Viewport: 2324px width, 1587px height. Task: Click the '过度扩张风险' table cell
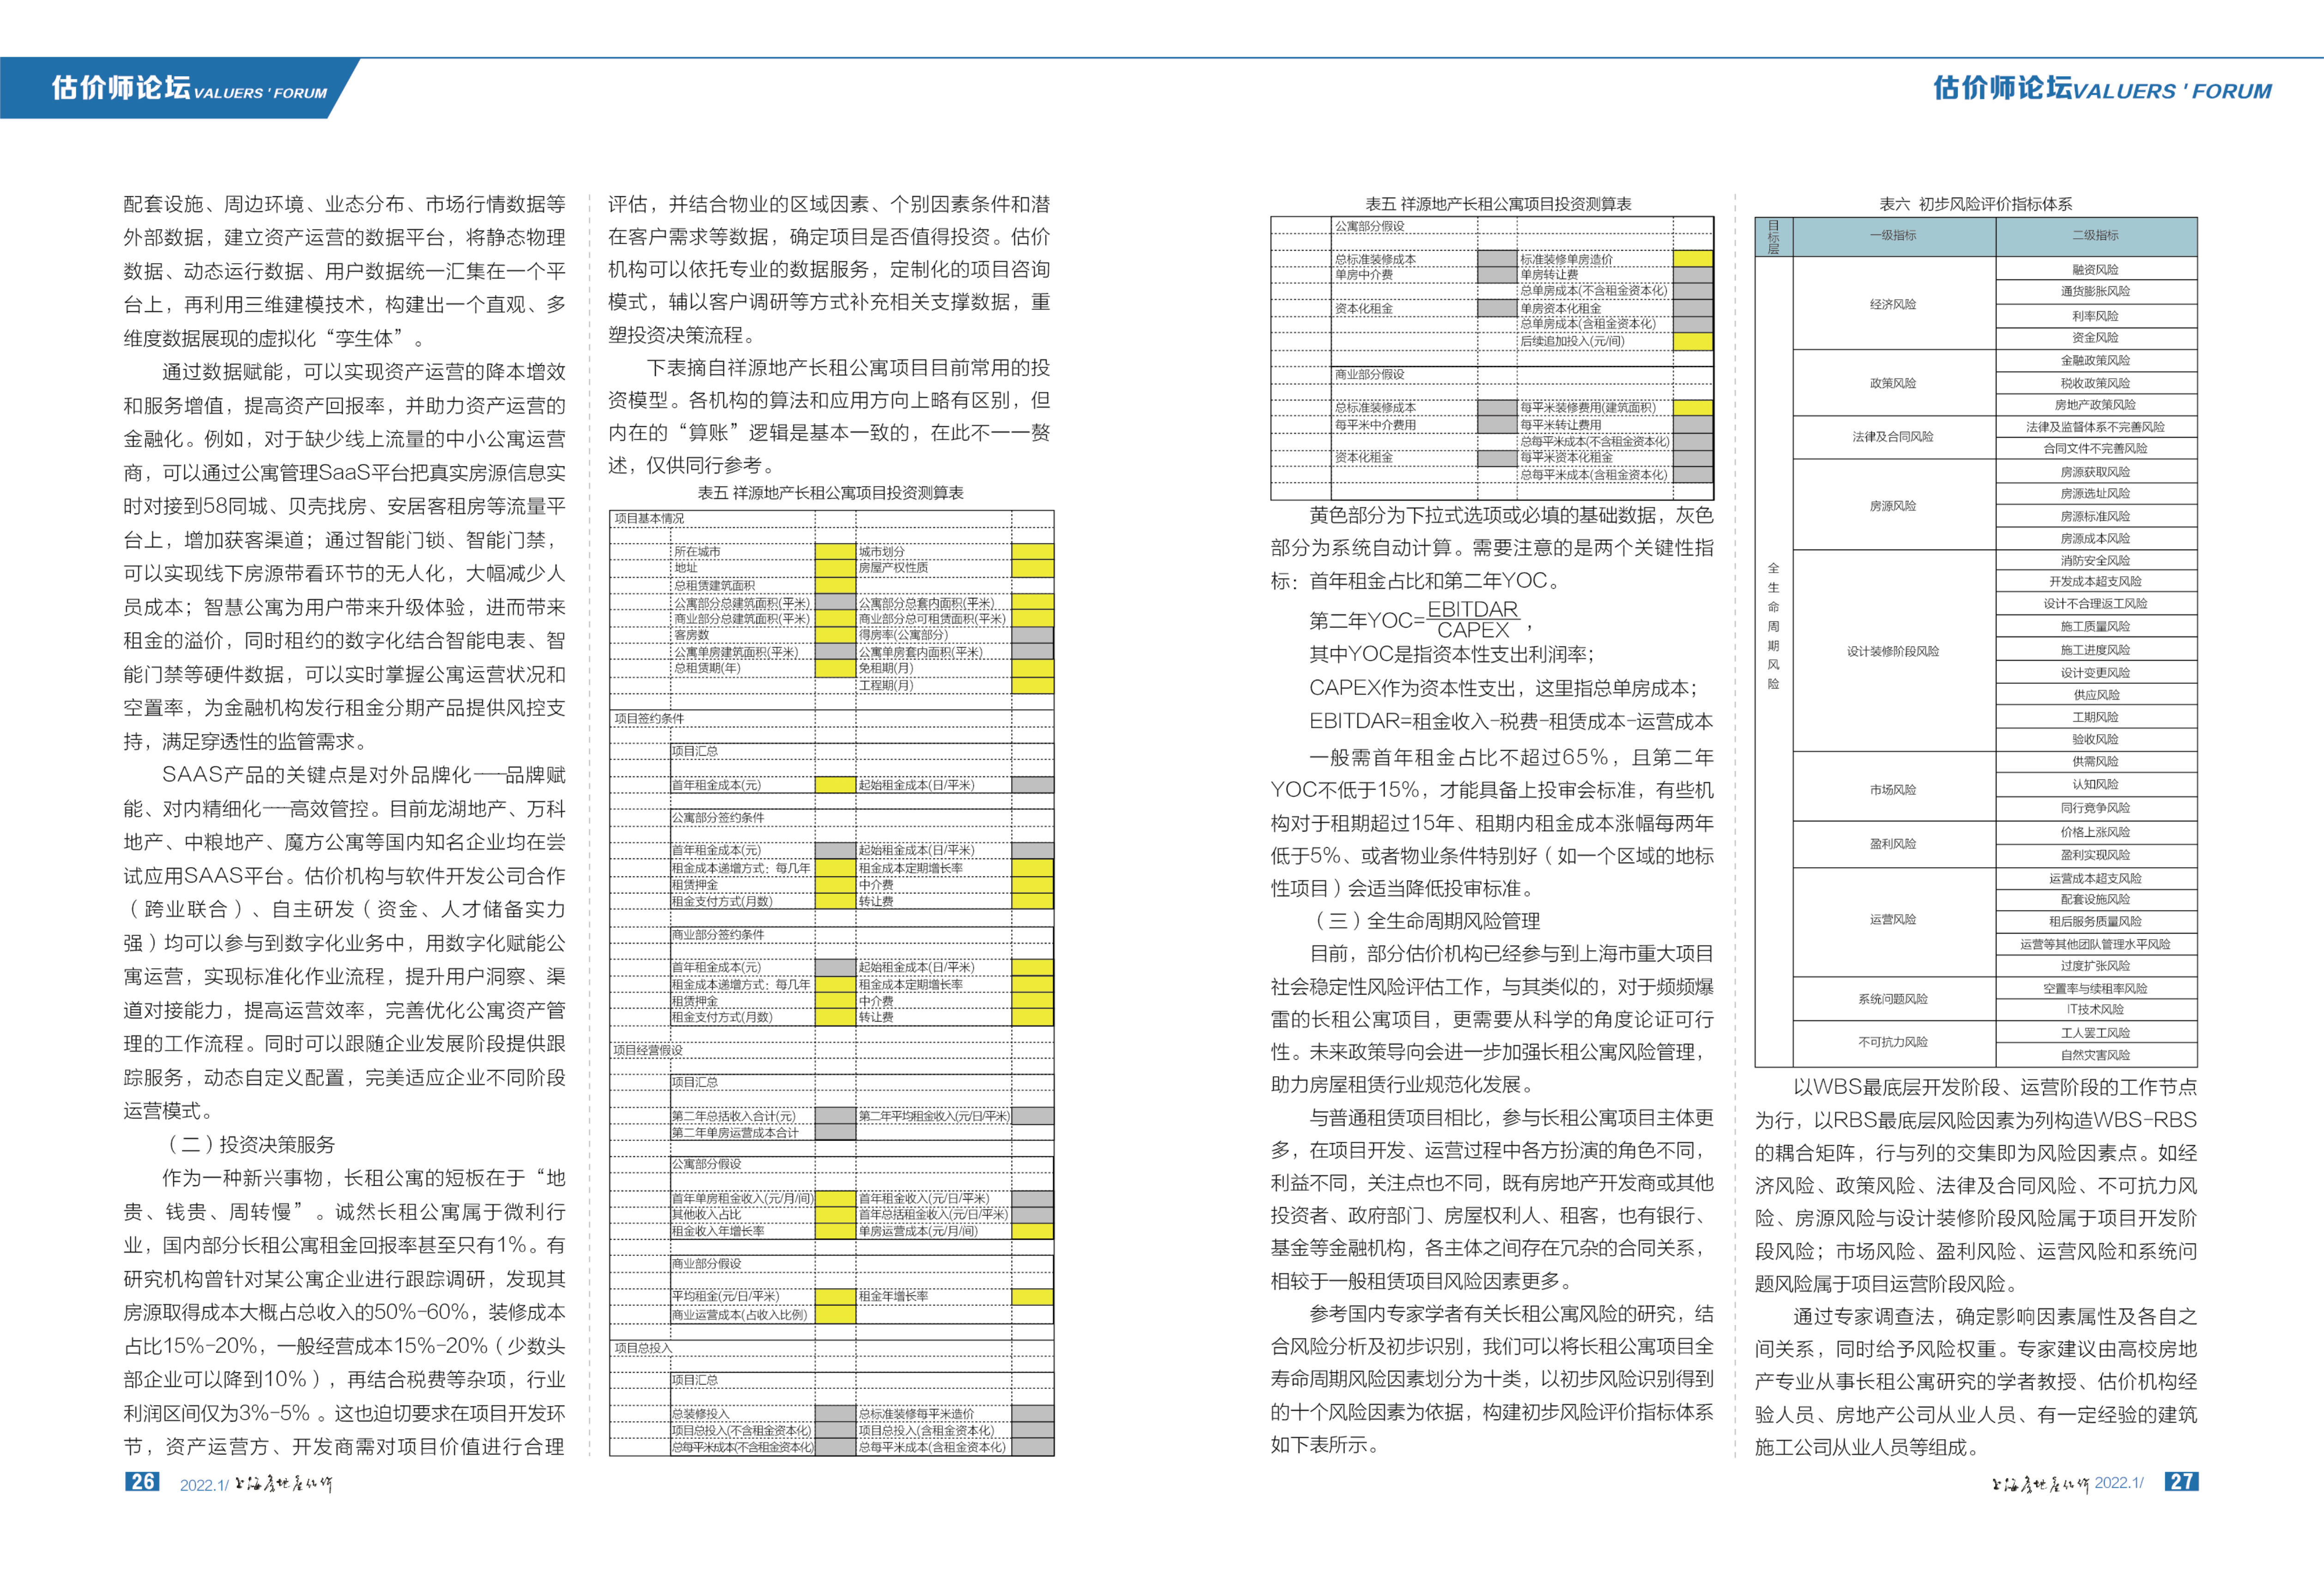2096,966
